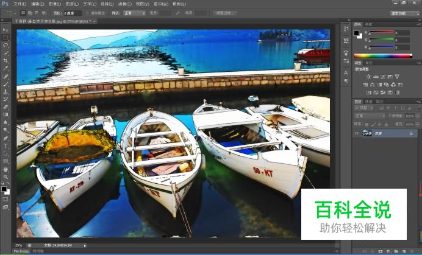Image resolution: width=422 pixels, height=255 pixels.
Task: Open the Mini Bridge tab at bottom
Action: coord(21,251)
